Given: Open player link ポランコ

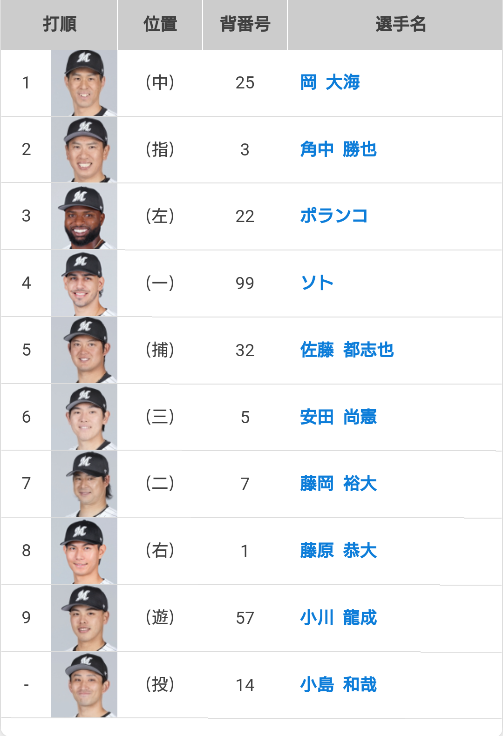Looking at the screenshot, I should [x=334, y=216].
